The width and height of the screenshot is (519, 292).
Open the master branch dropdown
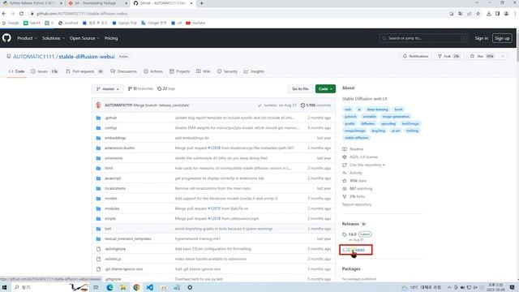(x=108, y=88)
